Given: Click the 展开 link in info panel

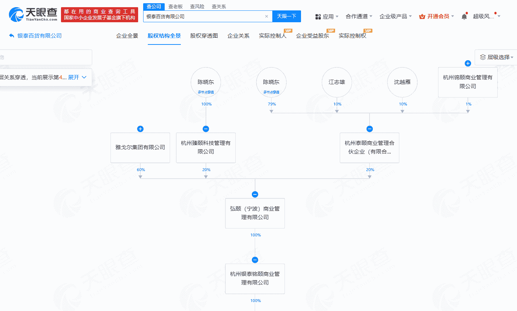Looking at the screenshot, I should [77, 77].
